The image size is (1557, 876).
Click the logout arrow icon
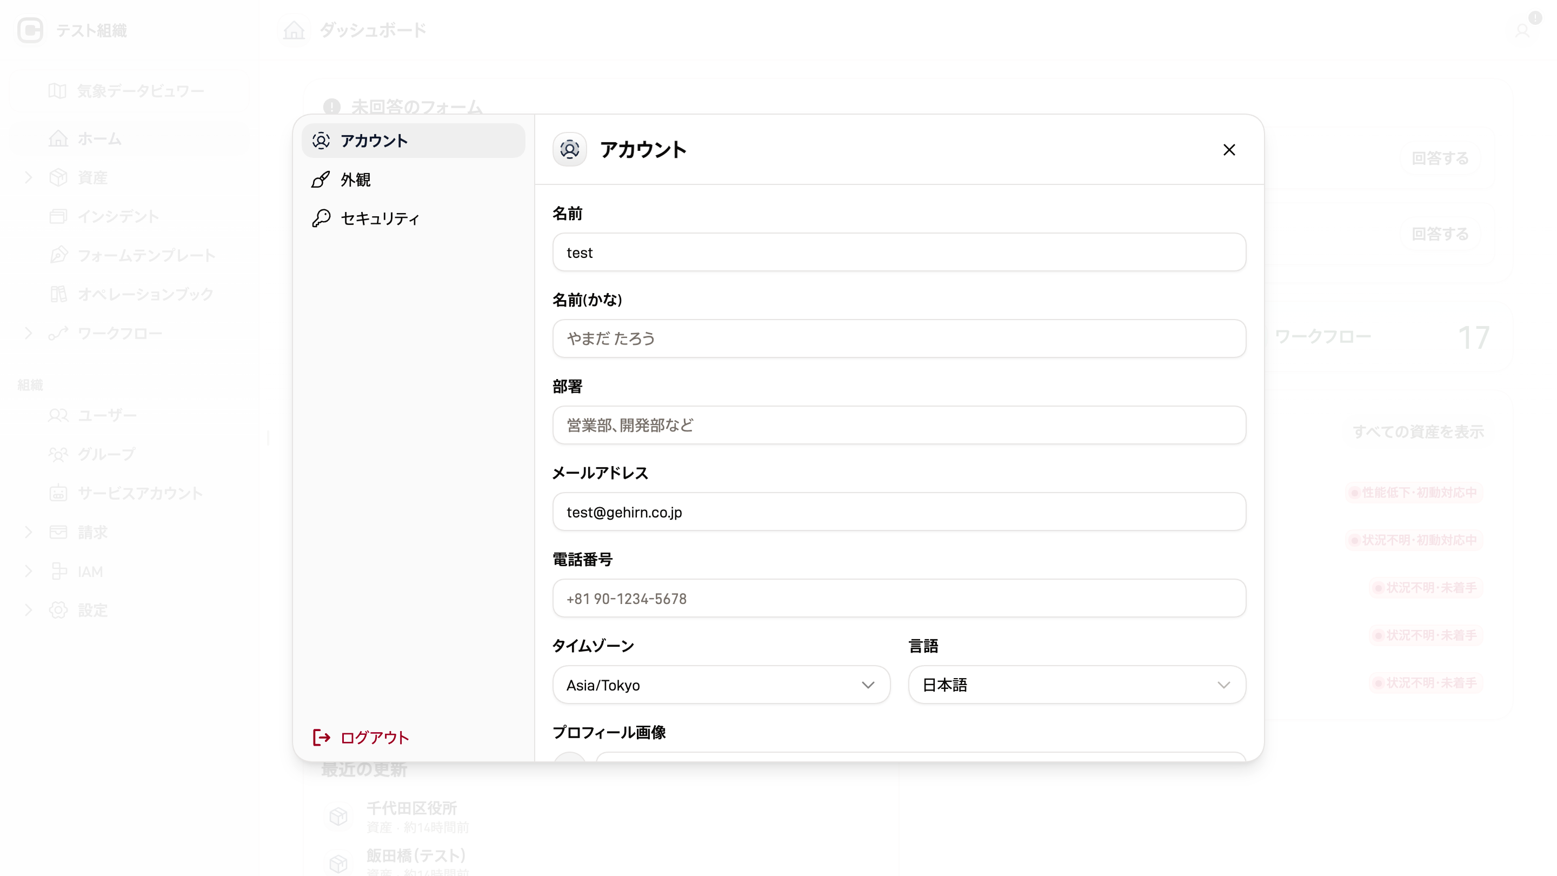(x=322, y=737)
